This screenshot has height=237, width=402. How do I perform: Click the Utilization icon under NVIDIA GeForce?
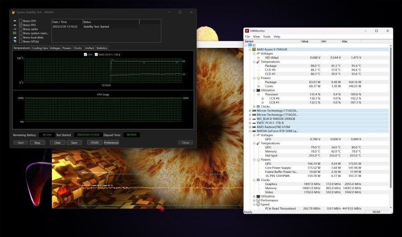coord(258,196)
